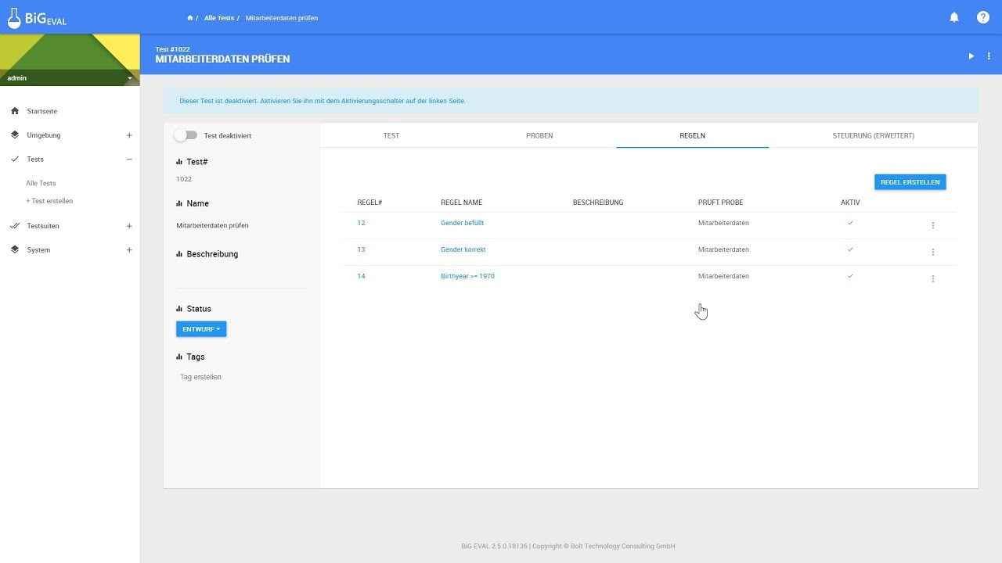Open rule Gender befüllt link
The image size is (1002, 563).
click(462, 223)
